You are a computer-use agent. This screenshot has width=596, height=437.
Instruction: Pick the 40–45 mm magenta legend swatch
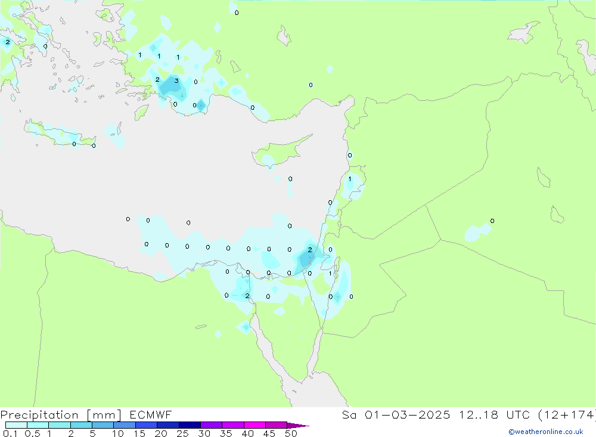pyautogui.click(x=254, y=425)
